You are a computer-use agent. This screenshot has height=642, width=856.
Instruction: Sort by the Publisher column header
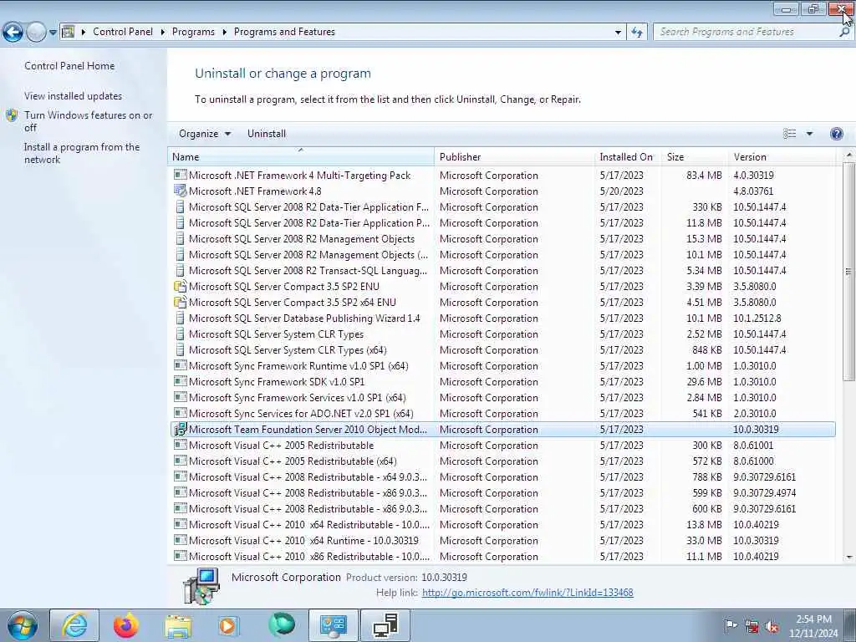point(514,156)
